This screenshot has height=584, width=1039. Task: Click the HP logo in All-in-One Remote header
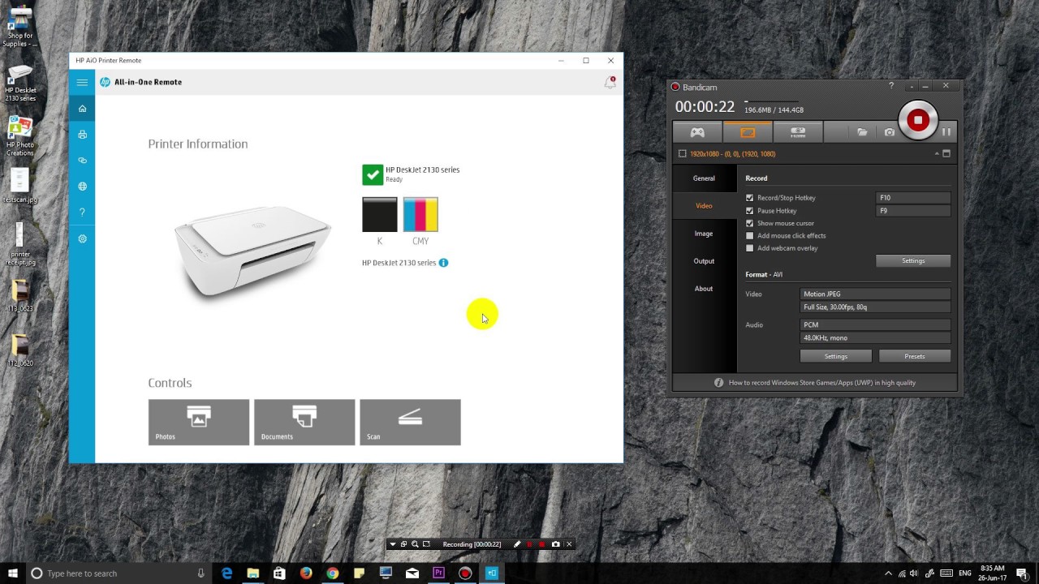pos(105,82)
